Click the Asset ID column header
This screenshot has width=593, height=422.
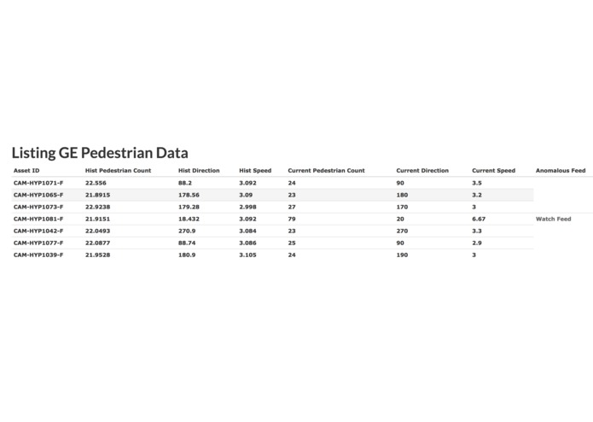(x=26, y=170)
